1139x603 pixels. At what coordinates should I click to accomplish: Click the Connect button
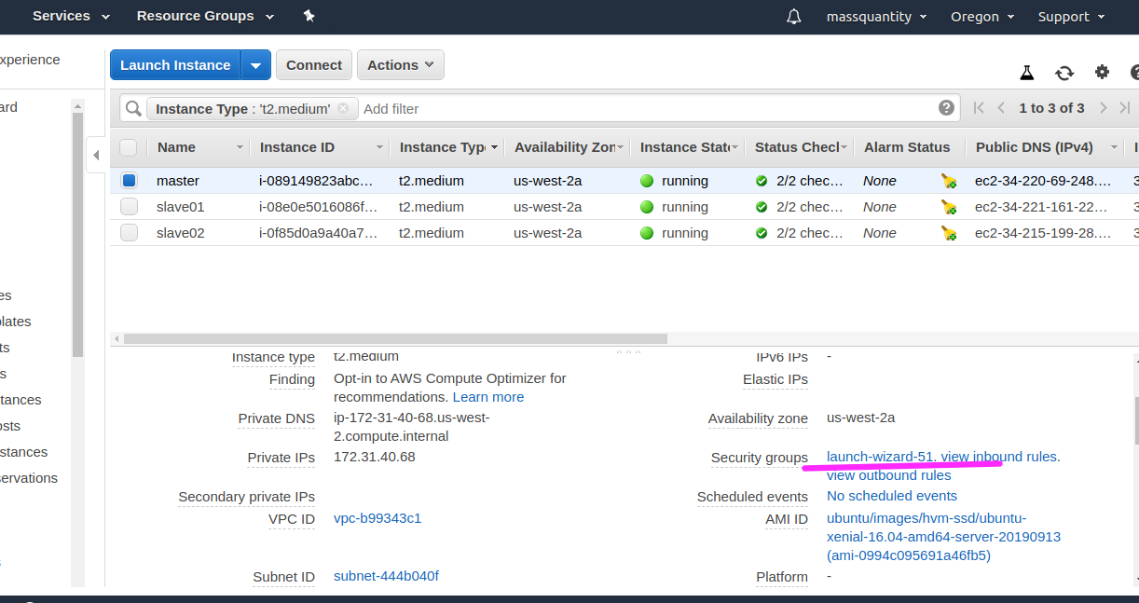[x=314, y=65]
